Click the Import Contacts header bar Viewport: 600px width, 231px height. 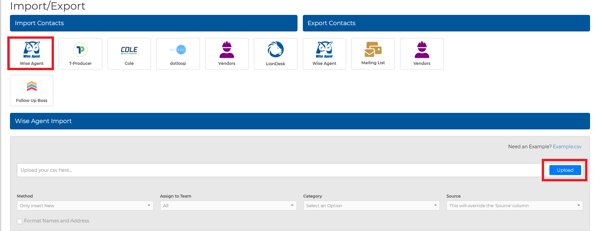click(154, 23)
